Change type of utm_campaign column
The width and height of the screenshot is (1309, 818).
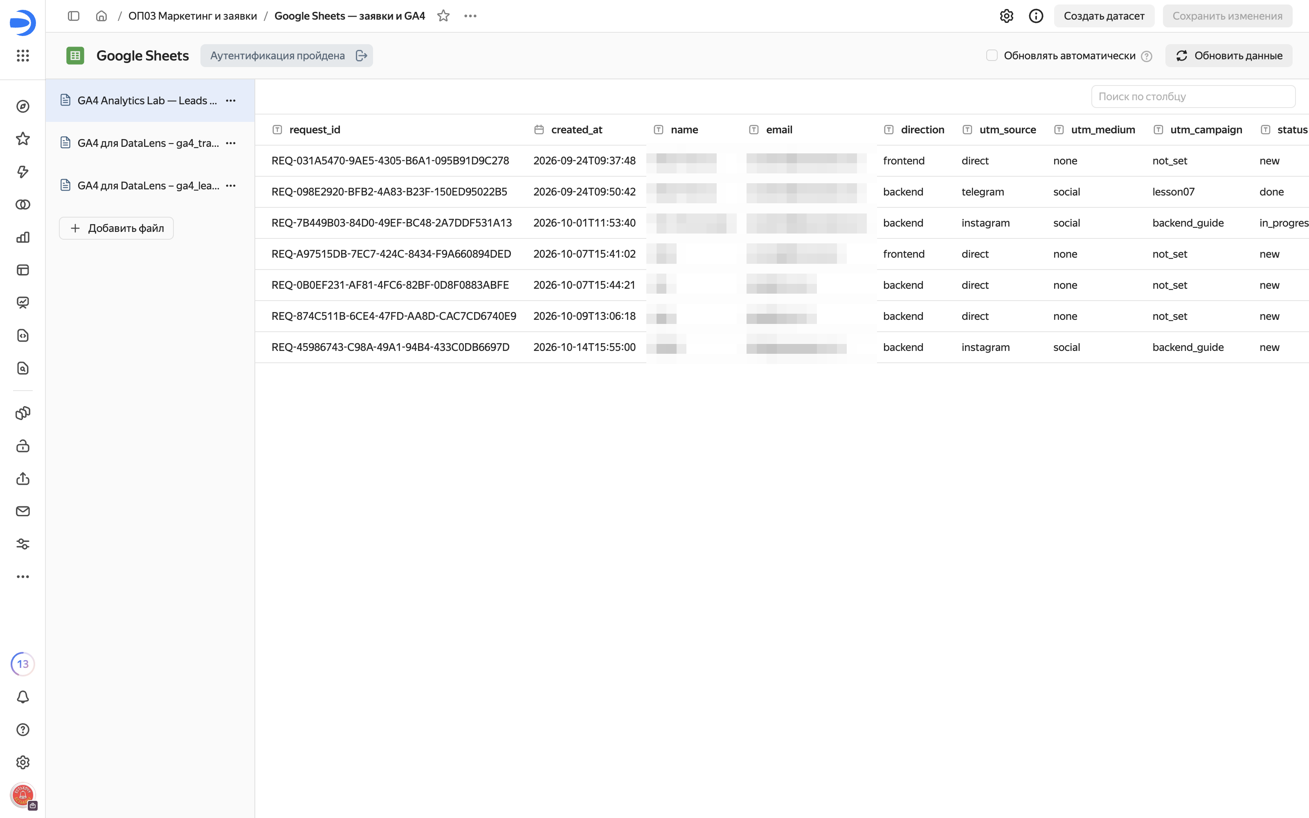pos(1158,129)
